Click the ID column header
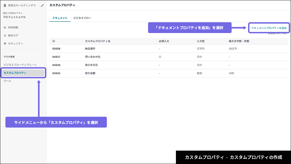 (54, 41)
